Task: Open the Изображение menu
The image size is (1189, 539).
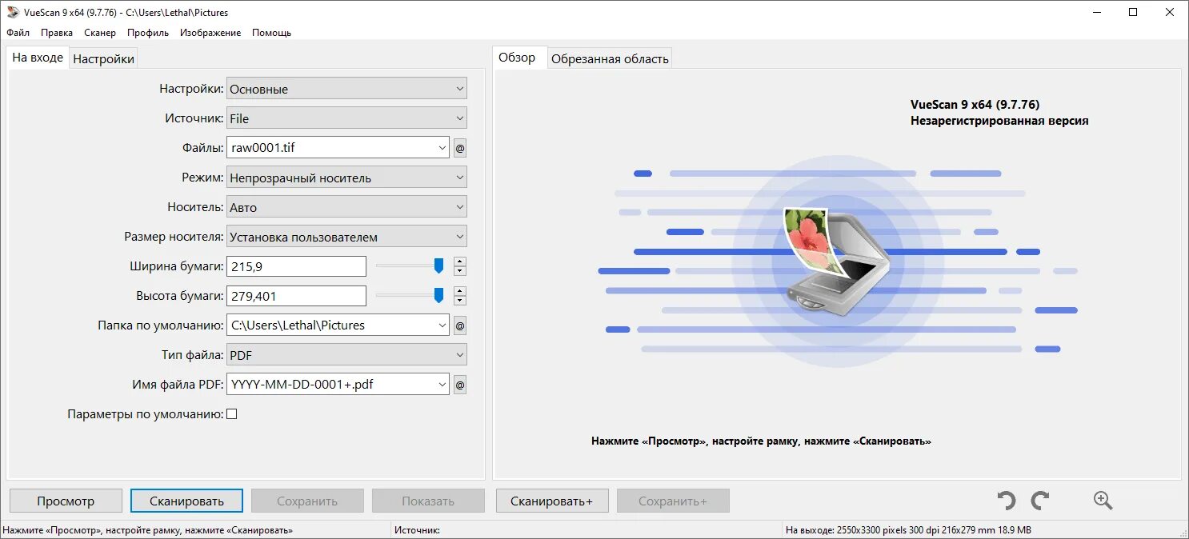Action: [x=210, y=33]
